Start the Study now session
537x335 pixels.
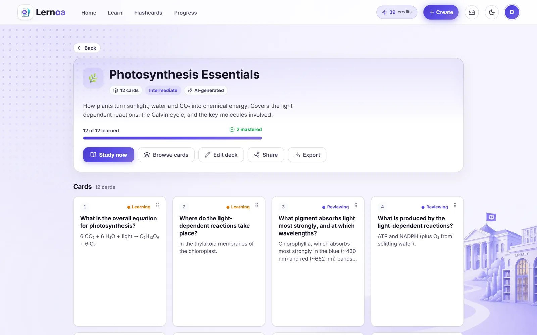(109, 155)
